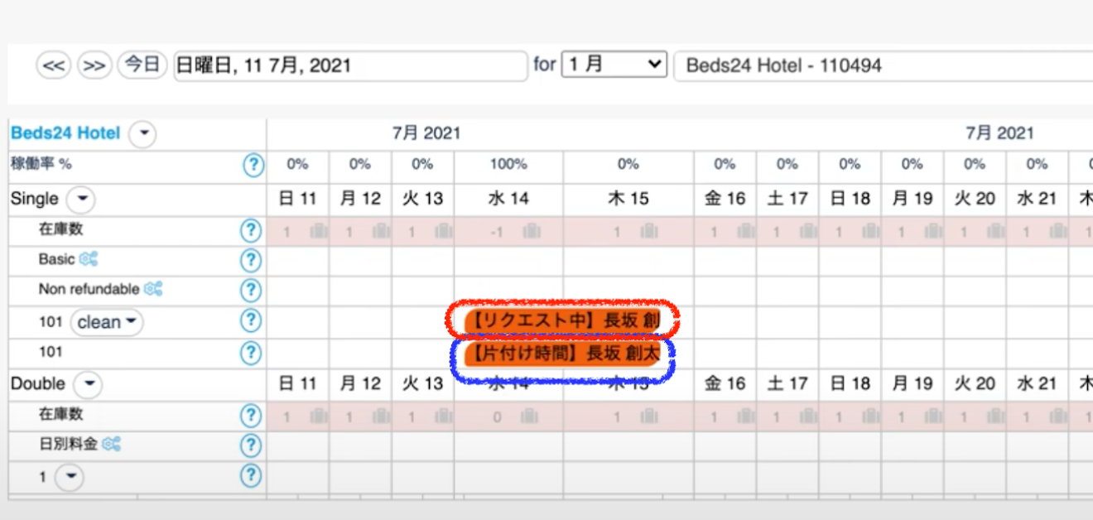Go to previous period with << button
Viewport: 1093px width, 520px height.
(54, 65)
